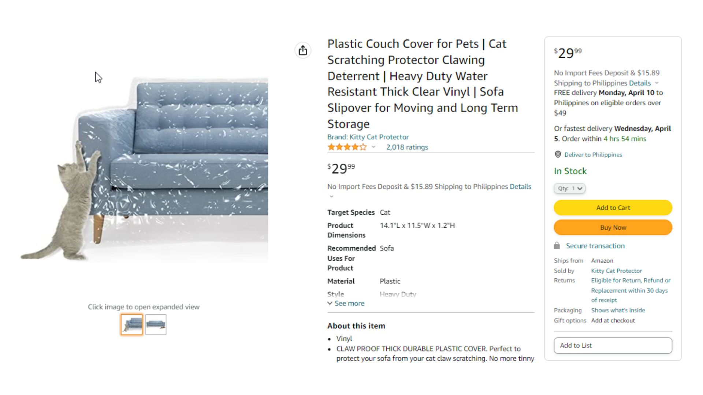The height and width of the screenshot is (395, 703).
Task: Click the star rating icons
Action: (x=347, y=147)
